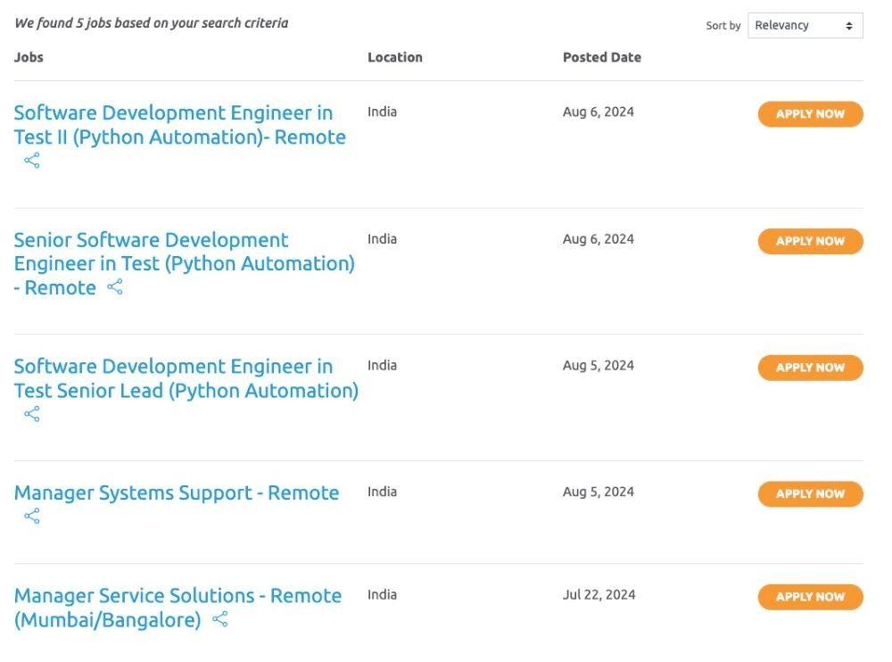This screenshot has width=892, height=662.
Task: Open the Test Senior Lead Python Automation job
Action: (186, 378)
